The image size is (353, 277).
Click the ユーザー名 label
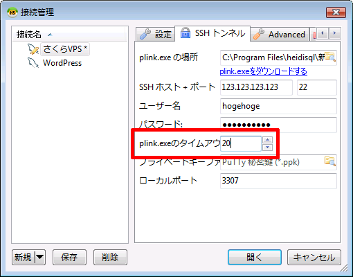click(x=160, y=106)
